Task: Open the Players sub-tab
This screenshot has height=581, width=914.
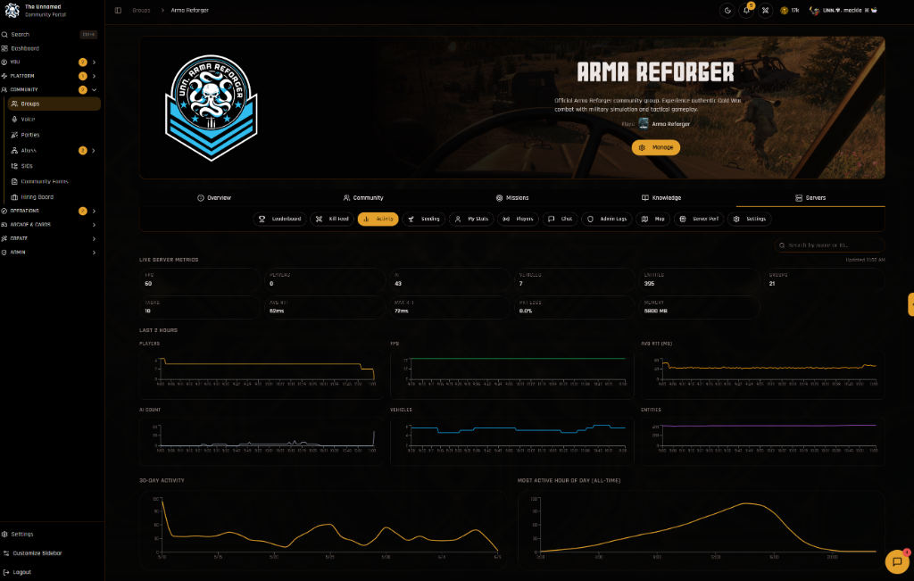Action: click(x=519, y=220)
